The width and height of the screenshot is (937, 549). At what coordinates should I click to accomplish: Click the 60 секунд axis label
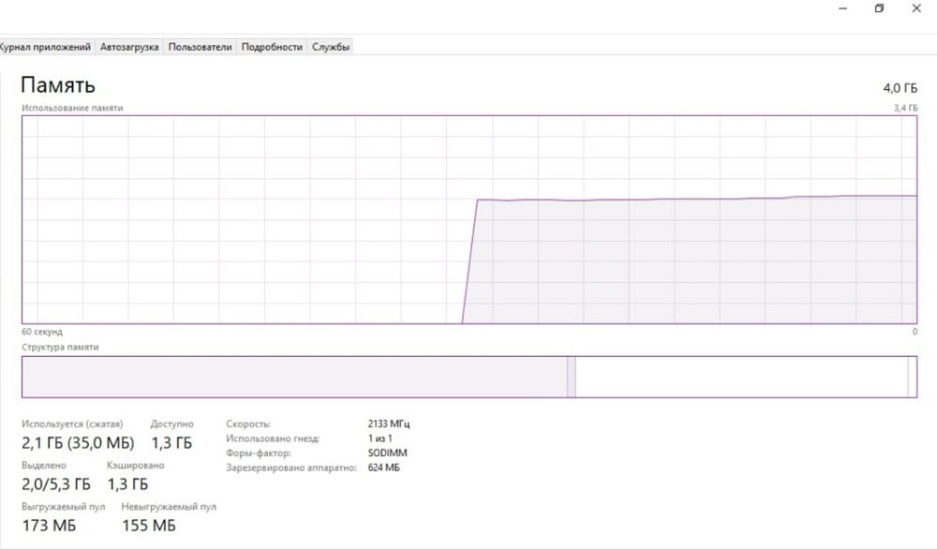pyautogui.click(x=42, y=332)
